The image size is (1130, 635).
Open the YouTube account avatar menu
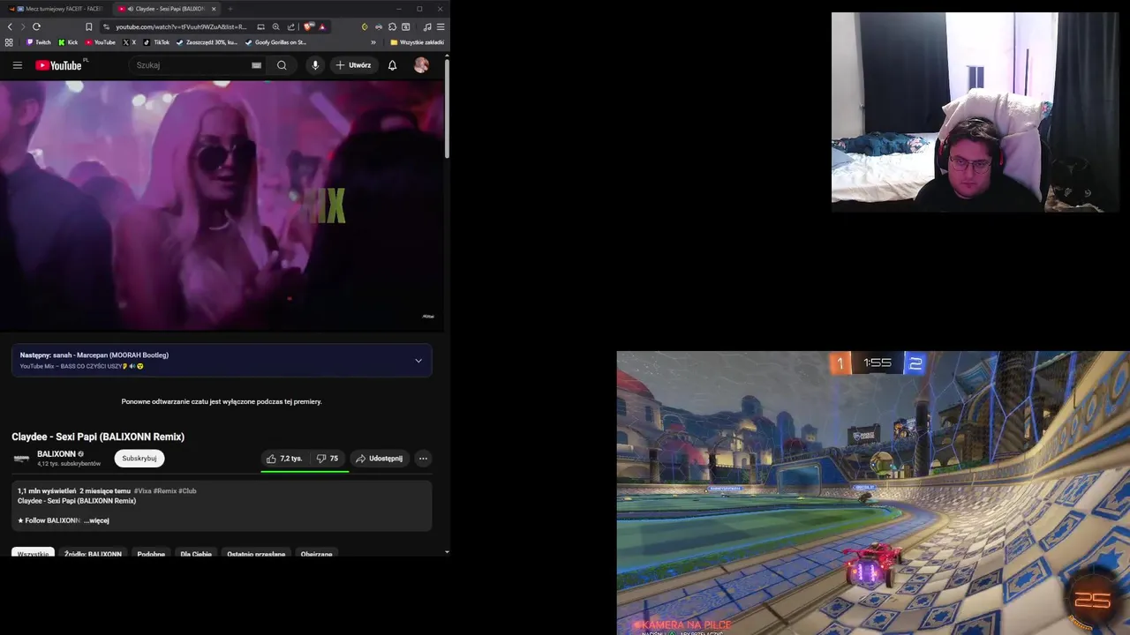point(421,65)
